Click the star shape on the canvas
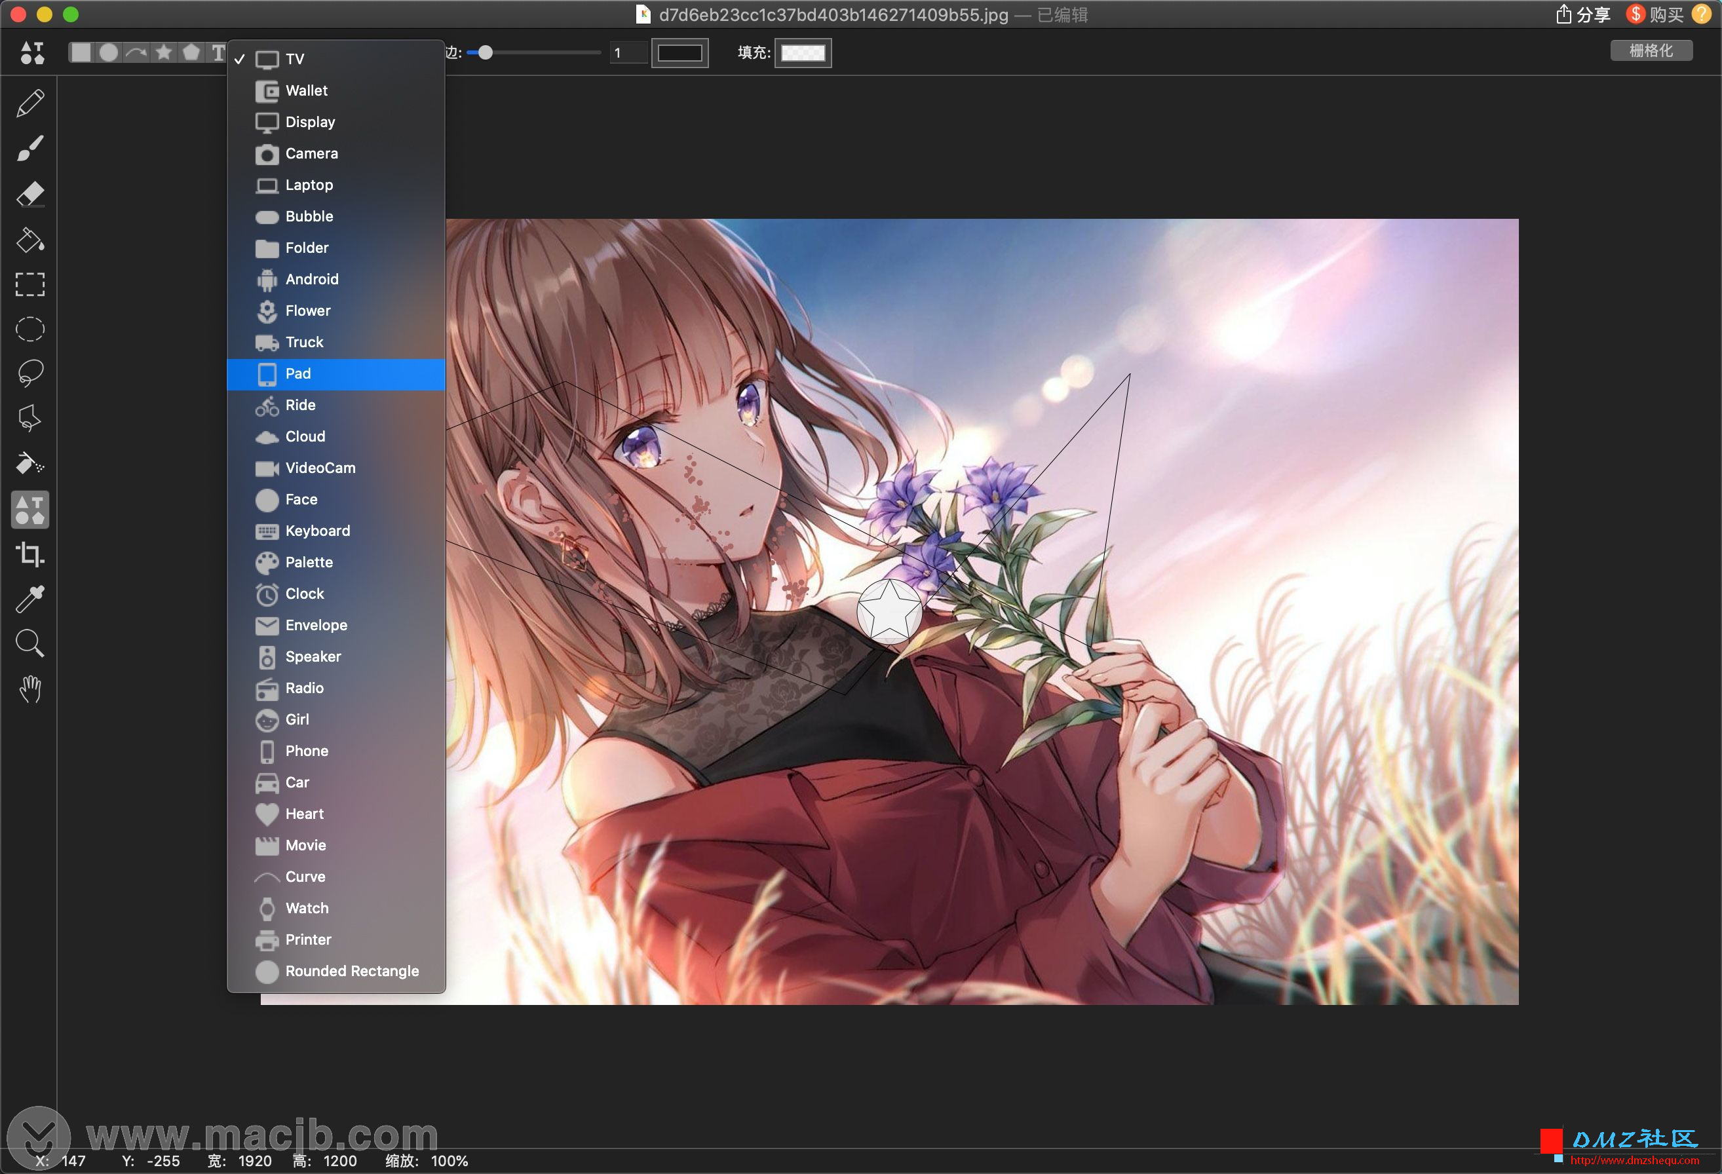 [889, 611]
